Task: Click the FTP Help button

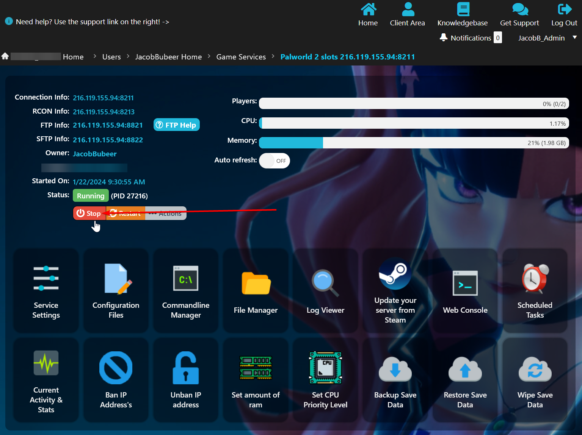Action: point(177,125)
